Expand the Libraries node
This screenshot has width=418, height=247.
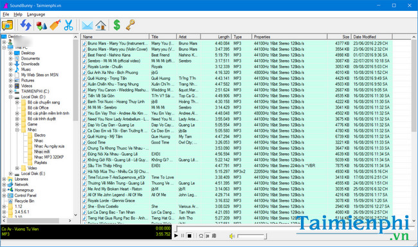coord(4,179)
